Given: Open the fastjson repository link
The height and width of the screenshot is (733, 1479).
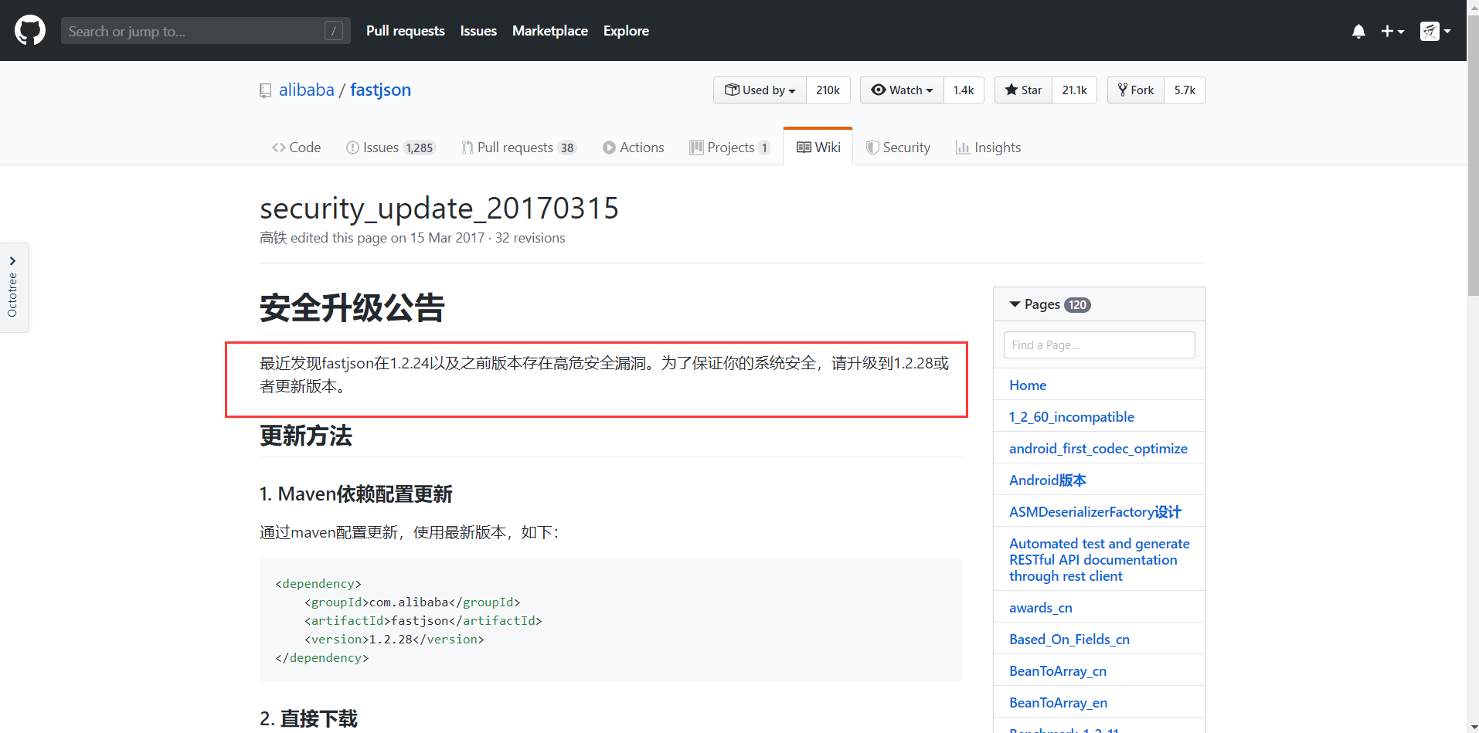Looking at the screenshot, I should [381, 90].
